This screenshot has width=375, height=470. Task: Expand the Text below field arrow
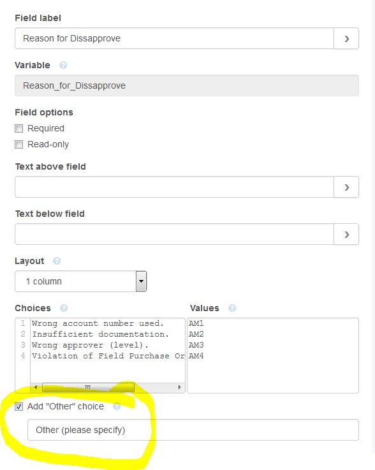(346, 234)
